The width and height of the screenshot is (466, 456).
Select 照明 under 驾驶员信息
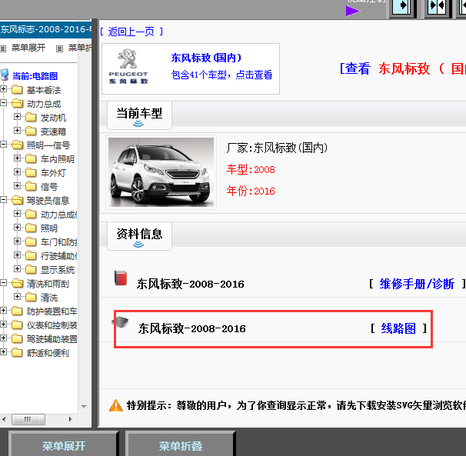tap(49, 228)
